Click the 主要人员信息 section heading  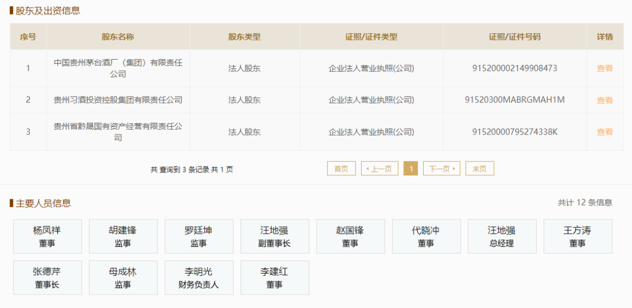(x=43, y=203)
